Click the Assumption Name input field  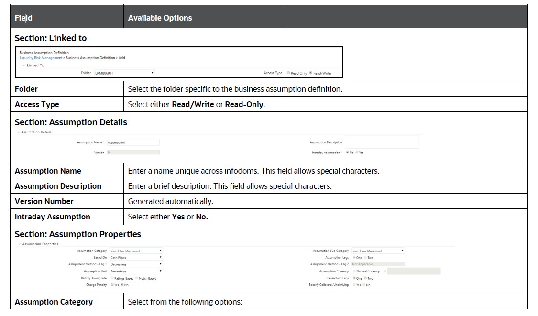[133, 142]
